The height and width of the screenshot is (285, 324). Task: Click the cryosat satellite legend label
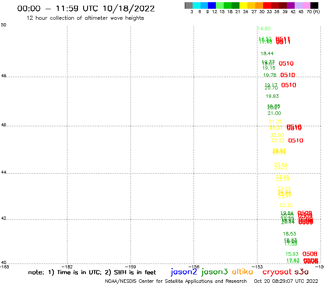click(277, 272)
